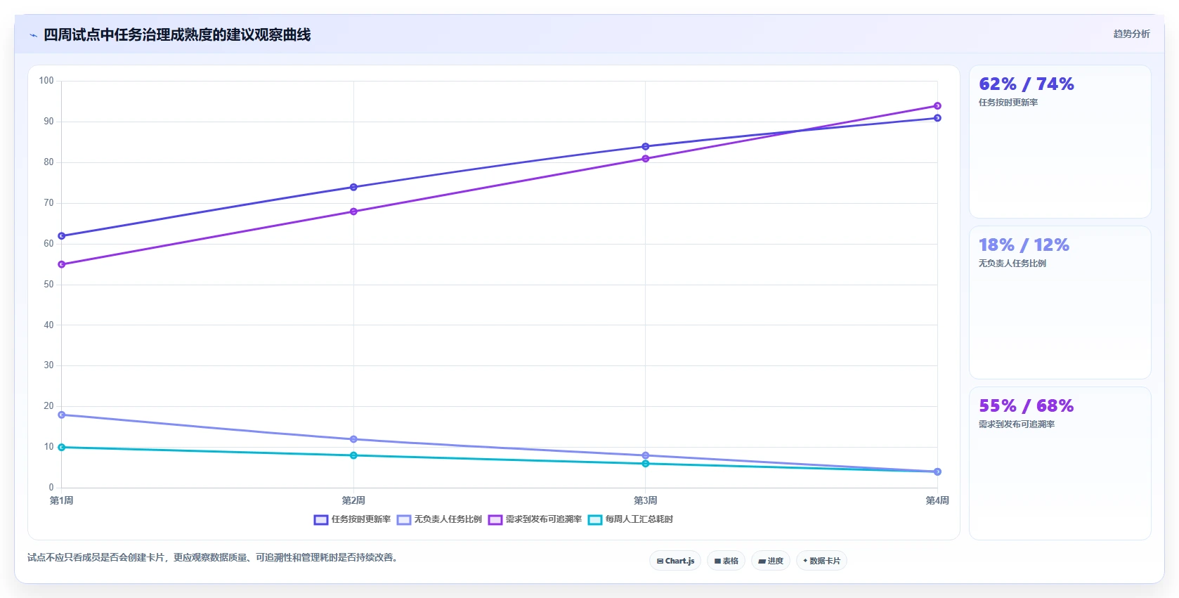This screenshot has height=598, width=1179.
Task: Click the trend icon beside the chart title
Action: click(x=33, y=35)
